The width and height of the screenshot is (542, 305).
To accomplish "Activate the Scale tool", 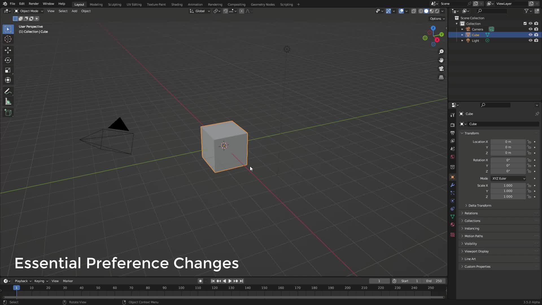I will (8, 70).
